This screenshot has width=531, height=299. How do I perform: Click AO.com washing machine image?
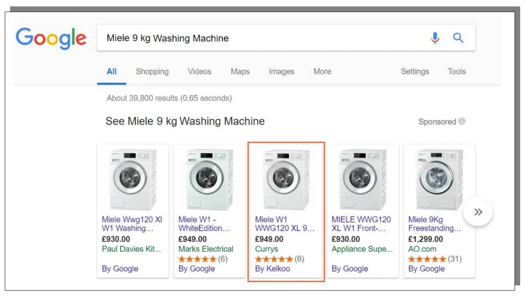tap(439, 179)
